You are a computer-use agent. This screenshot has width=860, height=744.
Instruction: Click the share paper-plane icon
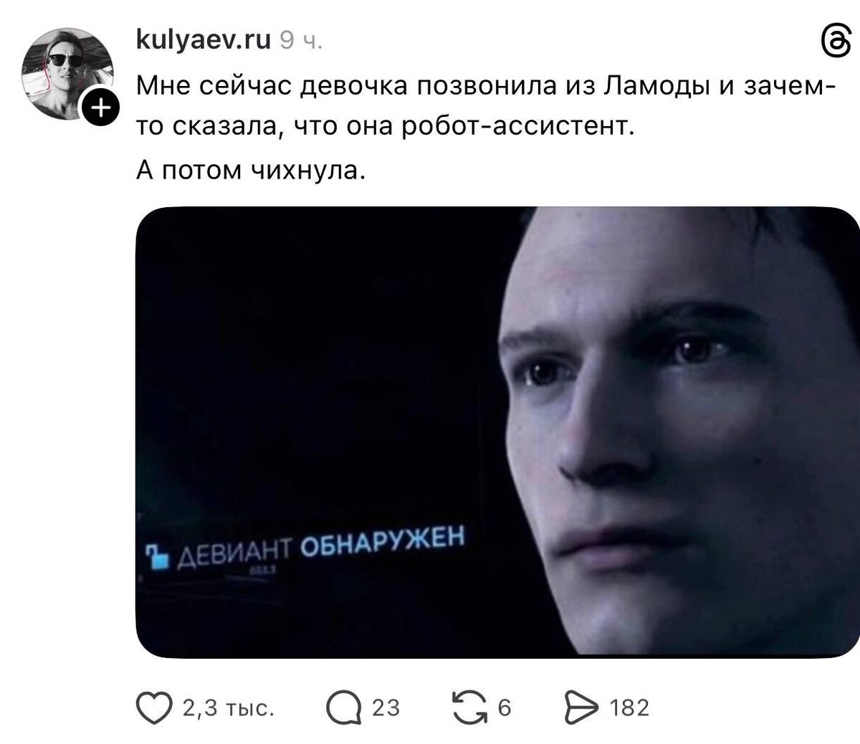pos(581,708)
